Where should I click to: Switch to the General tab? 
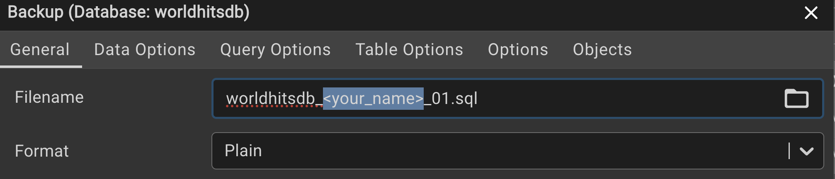point(40,50)
